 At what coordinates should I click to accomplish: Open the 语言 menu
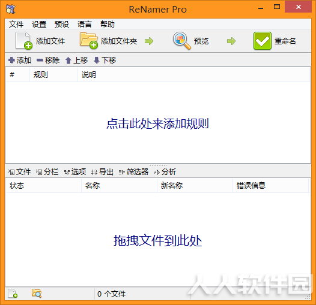coord(85,25)
